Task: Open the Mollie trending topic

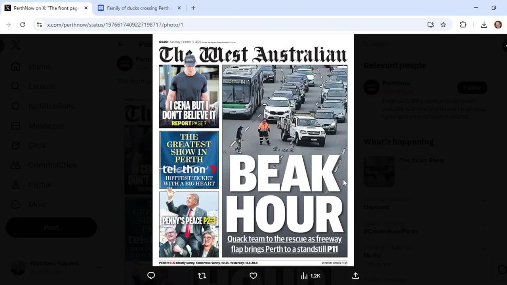Action: tap(372, 256)
